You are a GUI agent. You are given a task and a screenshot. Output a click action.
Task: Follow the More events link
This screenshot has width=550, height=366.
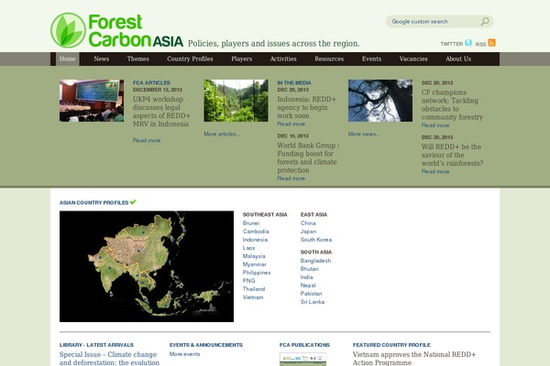click(184, 354)
